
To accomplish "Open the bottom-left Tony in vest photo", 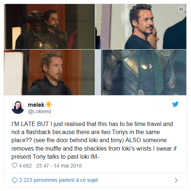I will point(49,72).
